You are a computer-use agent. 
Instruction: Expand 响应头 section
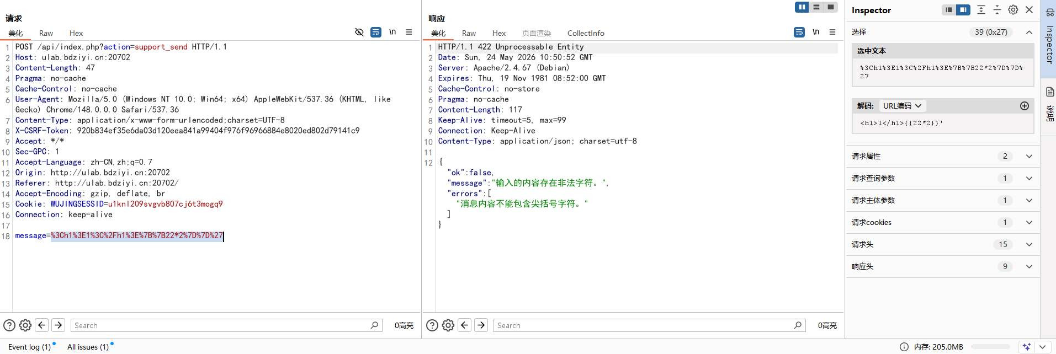(943, 266)
